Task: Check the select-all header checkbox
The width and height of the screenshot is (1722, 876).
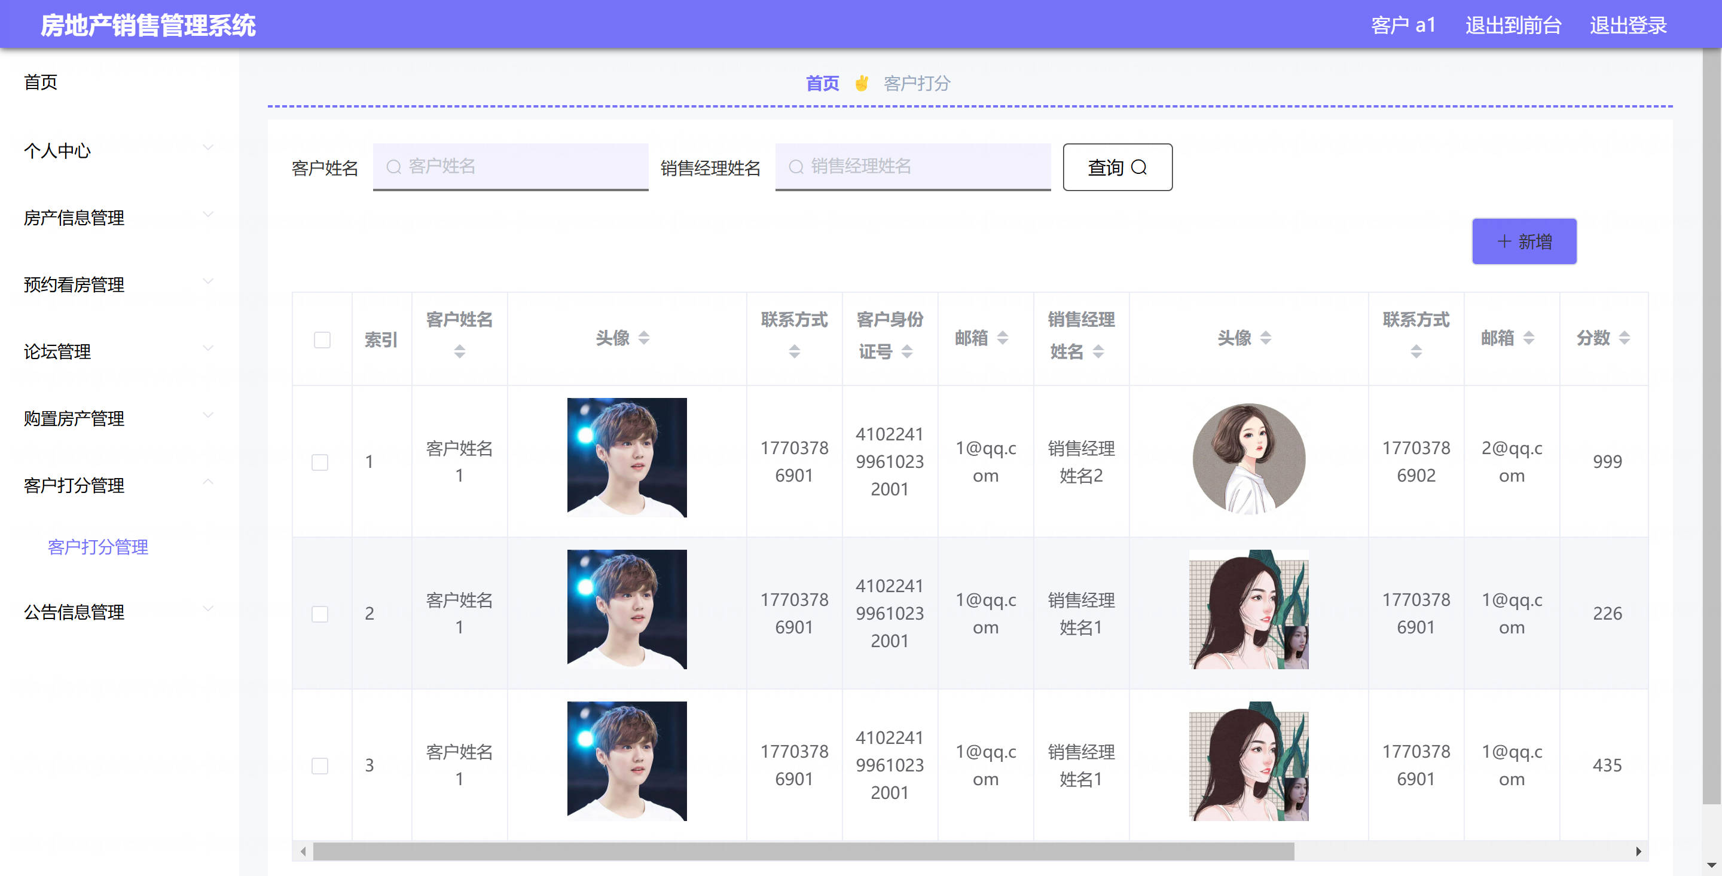Action: [322, 340]
